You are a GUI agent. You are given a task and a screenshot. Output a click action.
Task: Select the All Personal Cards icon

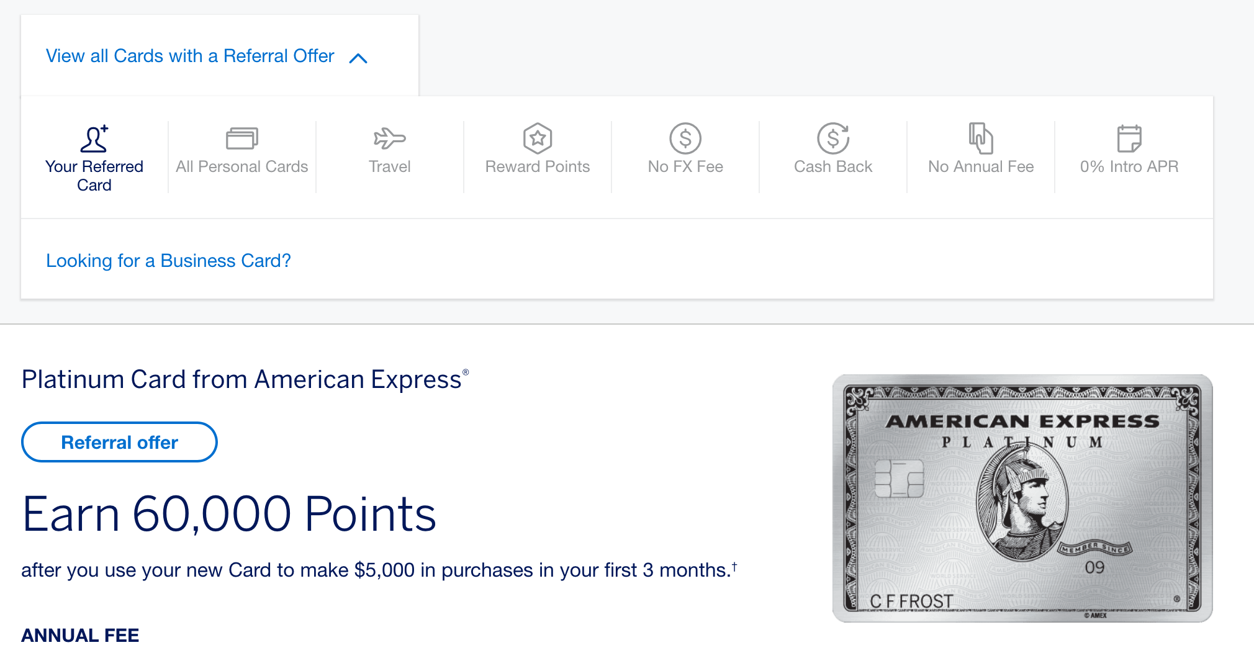[x=242, y=138]
